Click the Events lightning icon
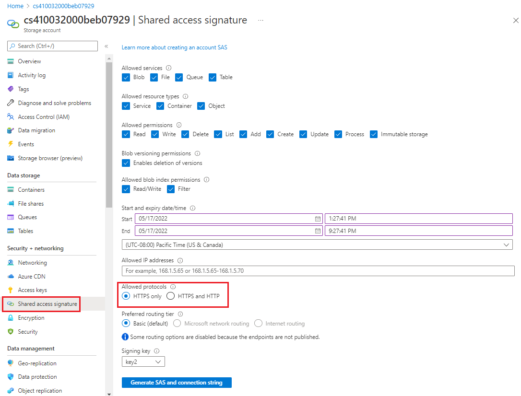Viewport: 521px width, 396px height. tap(11, 144)
